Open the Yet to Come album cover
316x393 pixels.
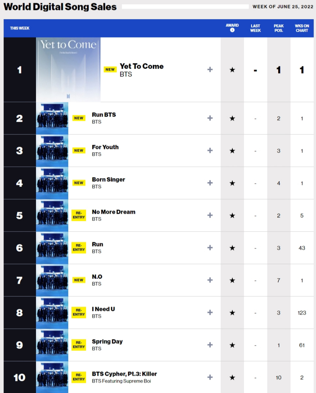click(x=68, y=70)
